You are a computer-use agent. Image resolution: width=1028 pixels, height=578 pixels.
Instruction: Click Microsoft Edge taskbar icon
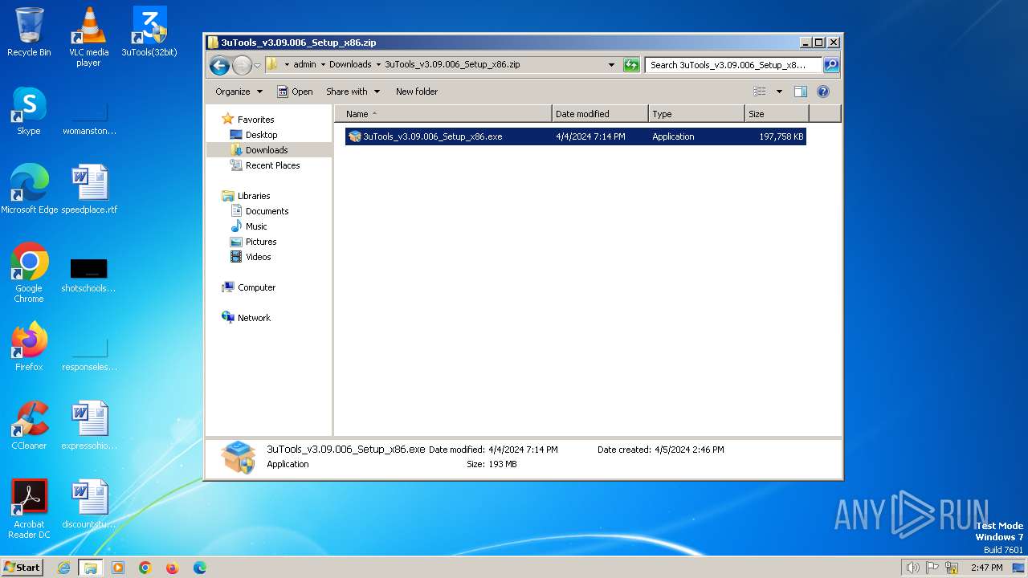(199, 568)
